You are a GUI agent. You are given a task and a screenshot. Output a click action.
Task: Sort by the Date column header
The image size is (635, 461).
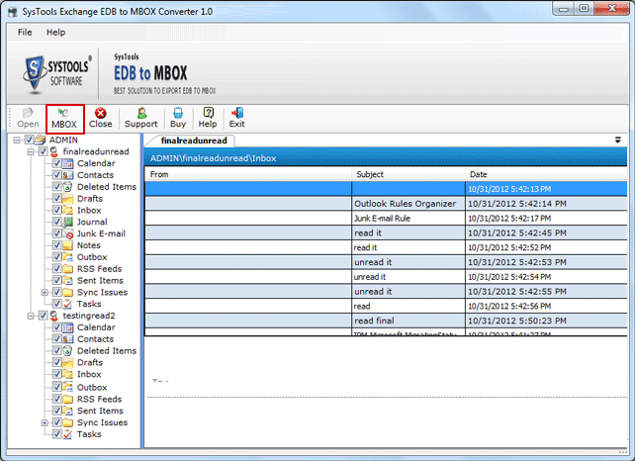click(x=546, y=174)
